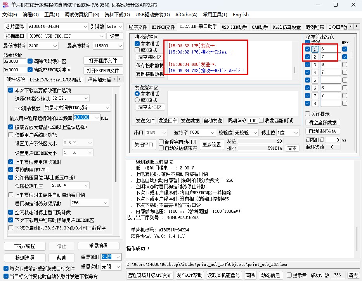Click the 清空接收区 button
The image size is (362, 281).
tap(150, 57)
